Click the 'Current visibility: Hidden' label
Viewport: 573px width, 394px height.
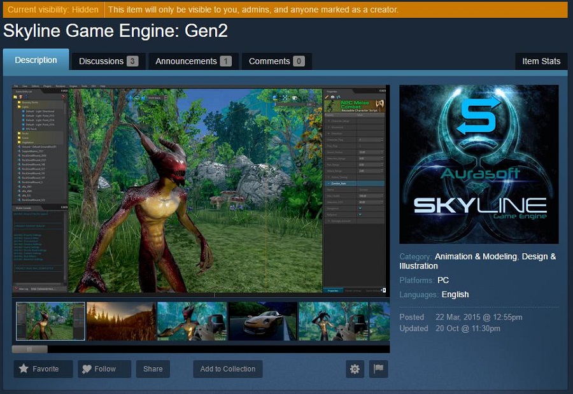click(53, 10)
